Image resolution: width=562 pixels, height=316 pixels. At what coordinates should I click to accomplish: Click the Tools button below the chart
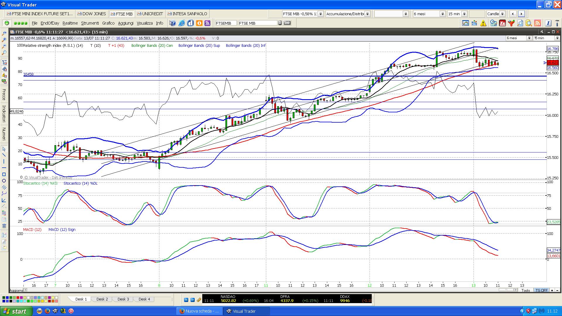point(526,290)
